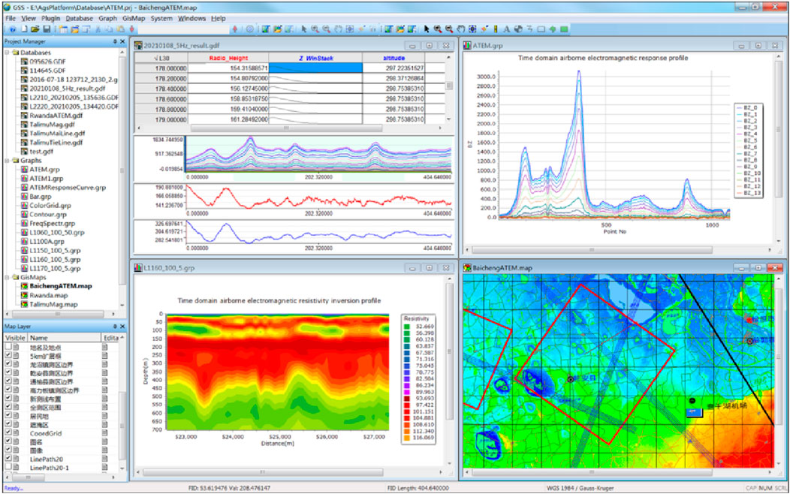Image resolution: width=790 pixels, height=494 pixels.
Task: Click the zoom in magnifier map tool
Action: (x=437, y=29)
